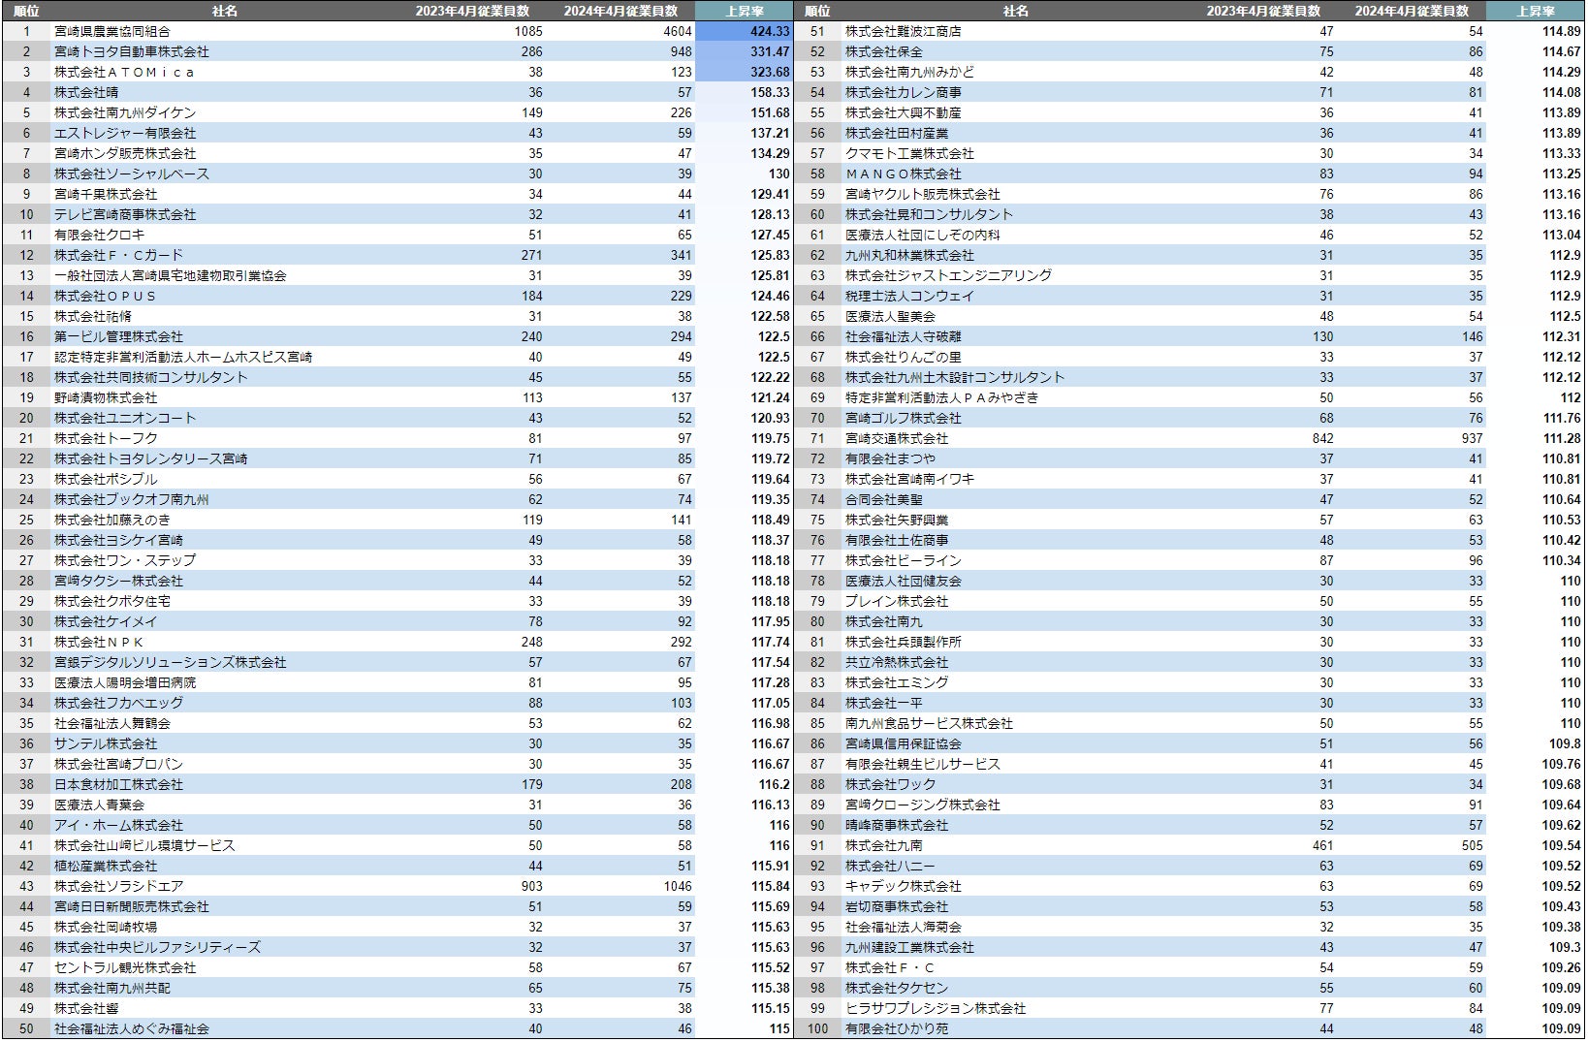Viewport: 1588px width, 1042px height.
Task: Select the 岩切商事株式会社 name cell
Action: coord(897,906)
